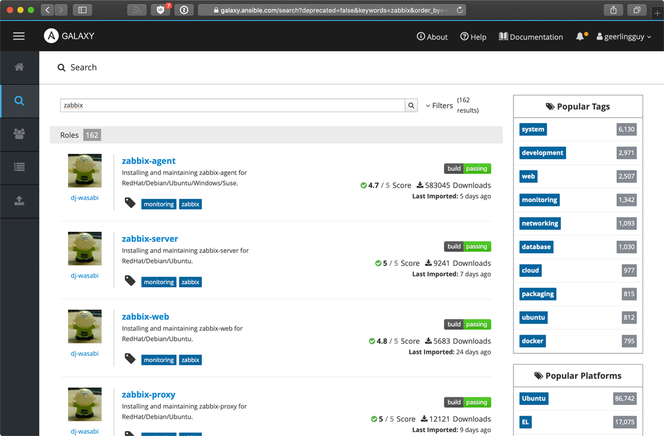This screenshot has width=664, height=436.
Task: Filter by popular platform Ubuntu
Action: (533, 398)
